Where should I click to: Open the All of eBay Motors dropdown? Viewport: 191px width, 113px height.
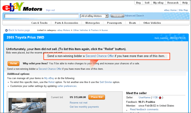[x=95, y=16]
